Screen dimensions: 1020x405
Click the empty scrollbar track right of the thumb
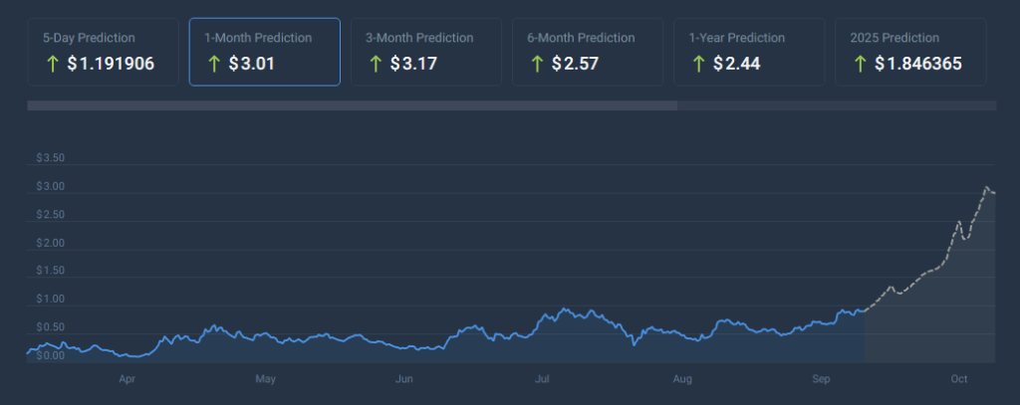tap(837, 104)
